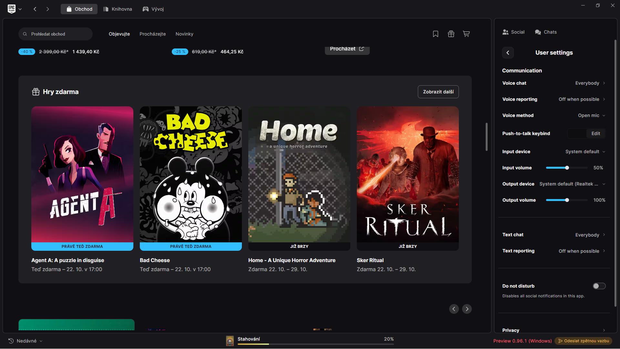Expand the Privacy section
620x349 pixels.
tap(554, 330)
